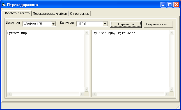Click the Конечная label
The height and width of the screenshot is (110, 181).
pyautogui.click(x=67, y=23)
